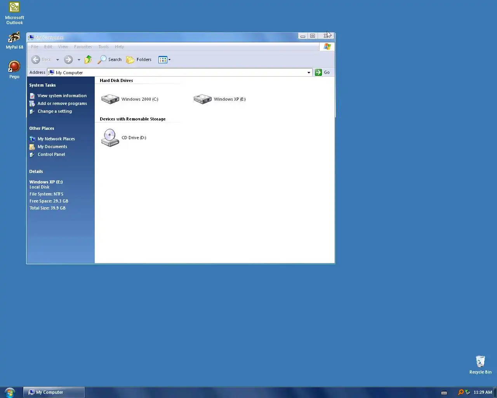Open the My Network Places link
This screenshot has height=398, width=497.
point(56,139)
